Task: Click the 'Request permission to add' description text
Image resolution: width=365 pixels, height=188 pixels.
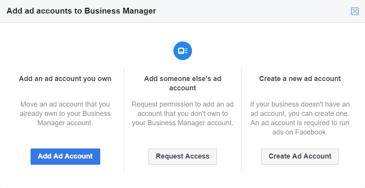Action: click(x=183, y=114)
